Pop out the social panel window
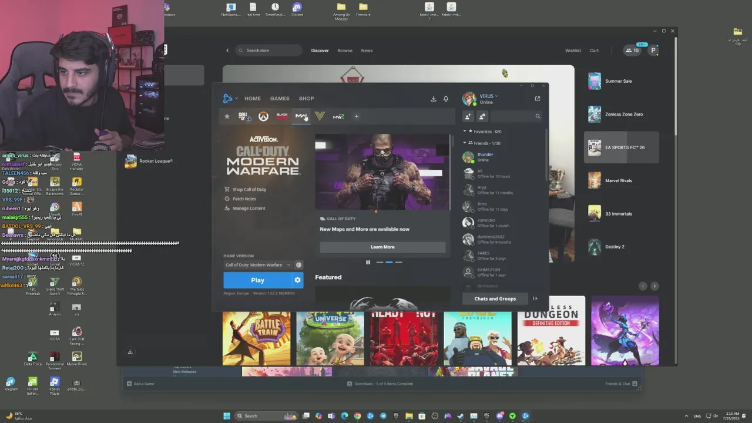The height and width of the screenshot is (423, 752). click(x=538, y=99)
